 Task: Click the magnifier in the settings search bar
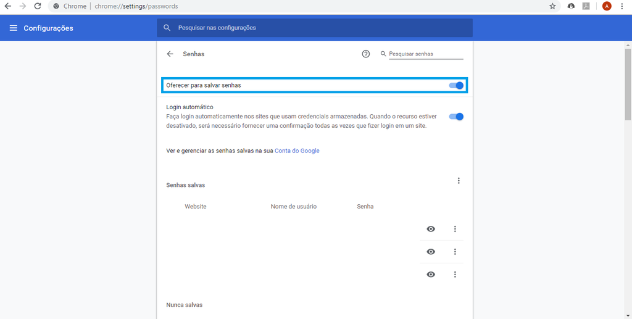(167, 28)
